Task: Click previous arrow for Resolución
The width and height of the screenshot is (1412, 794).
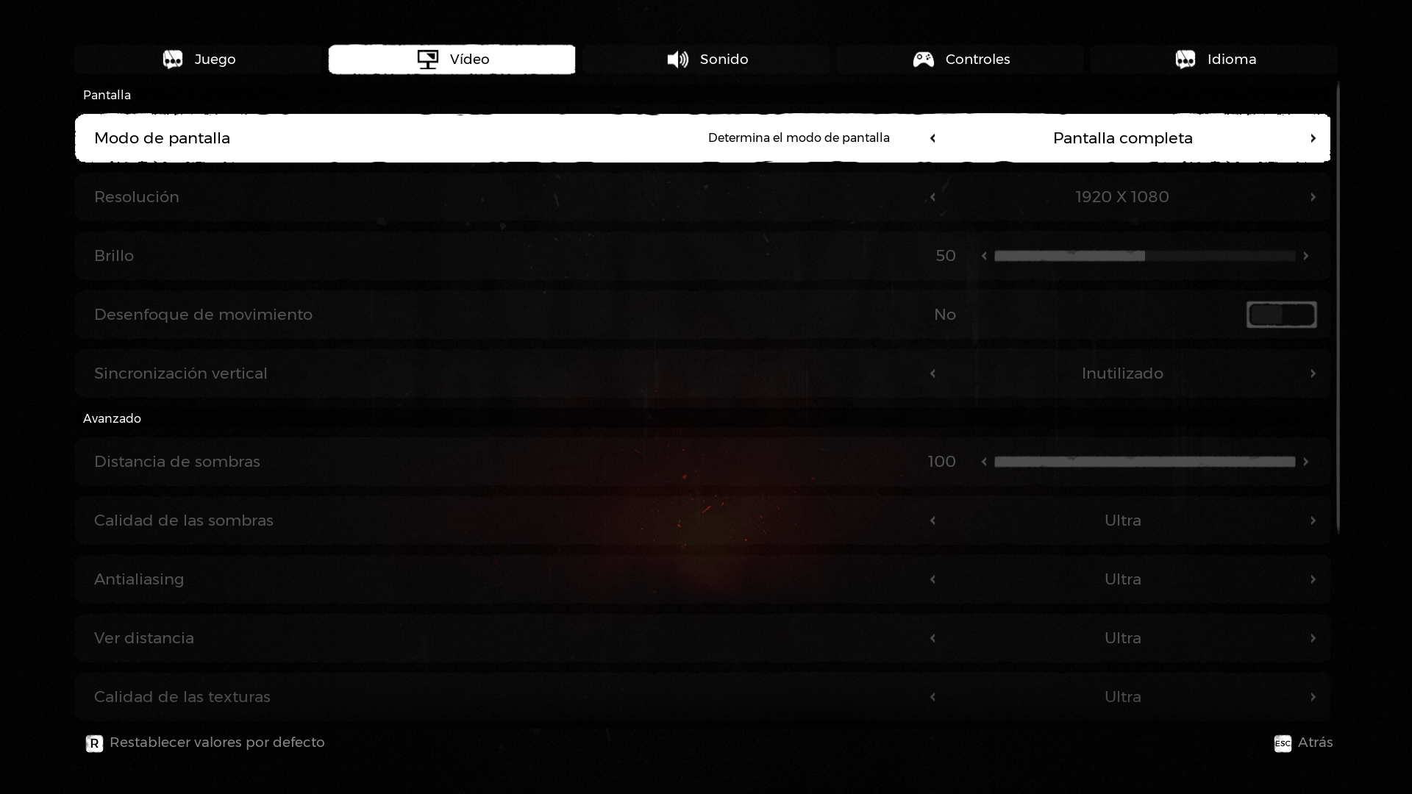Action: (x=933, y=197)
